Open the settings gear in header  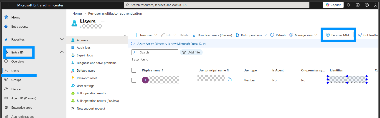[358, 5]
